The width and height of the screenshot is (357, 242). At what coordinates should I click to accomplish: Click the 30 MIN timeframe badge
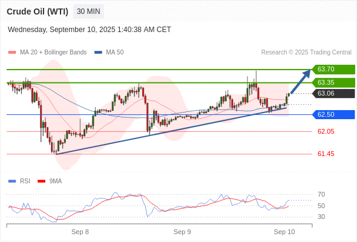pos(88,11)
